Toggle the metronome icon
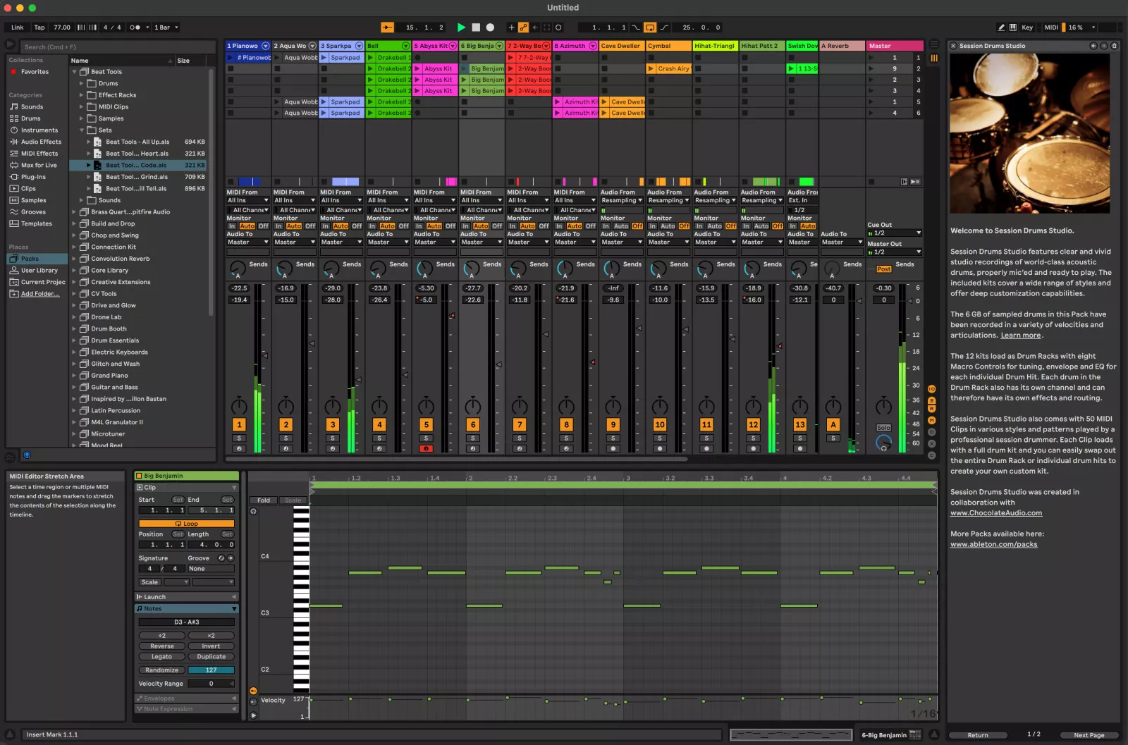The image size is (1128, 745). [135, 27]
